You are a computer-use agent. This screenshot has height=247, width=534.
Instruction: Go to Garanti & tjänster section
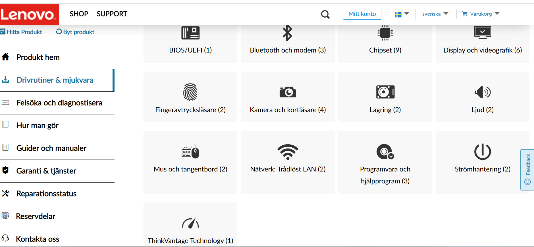[x=57, y=171]
